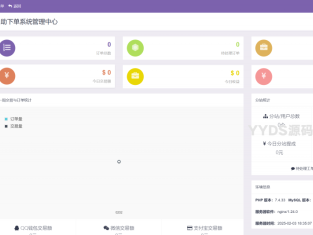Click the 一周交易与订单统计 panel title

[x=16, y=100]
